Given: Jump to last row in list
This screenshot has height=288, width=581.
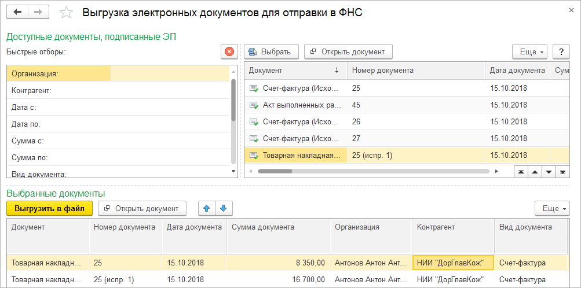Looking at the screenshot, I should pyautogui.click(x=562, y=172).
